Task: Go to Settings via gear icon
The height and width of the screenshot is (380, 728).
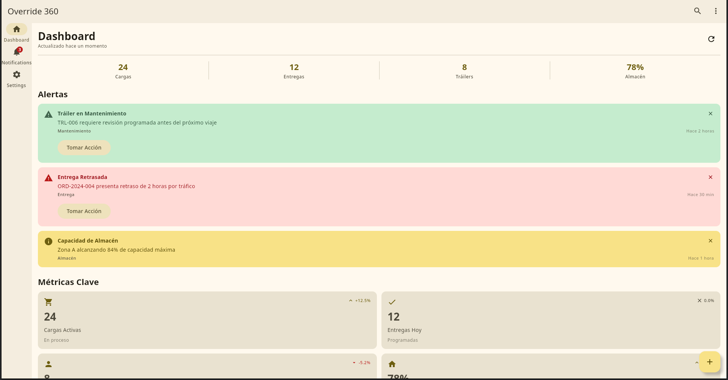Action: click(x=16, y=75)
